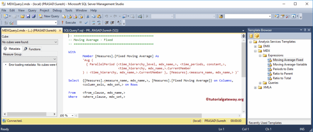313x132 pixels.
Task: Open the Query menu
Action: (32, 10)
